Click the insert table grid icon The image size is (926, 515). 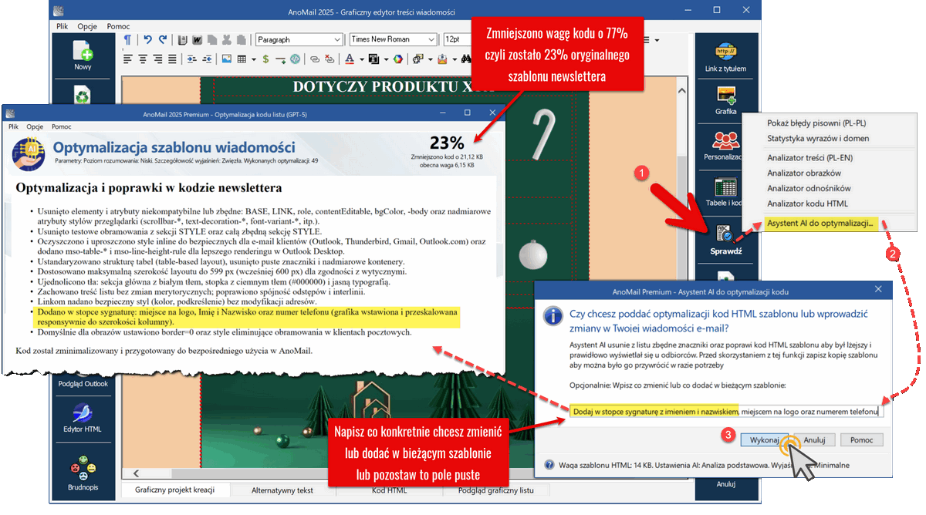tap(242, 59)
